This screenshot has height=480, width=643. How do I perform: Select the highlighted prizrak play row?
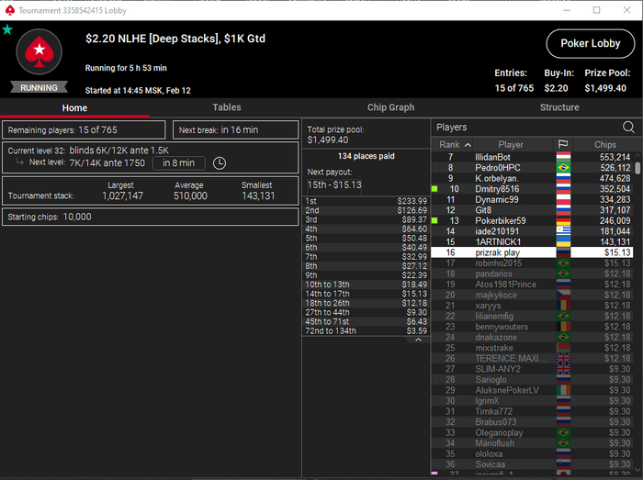[x=532, y=252]
